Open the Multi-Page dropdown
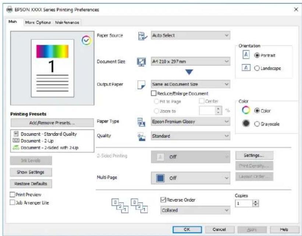The height and width of the screenshot is (236, 302). (191, 178)
